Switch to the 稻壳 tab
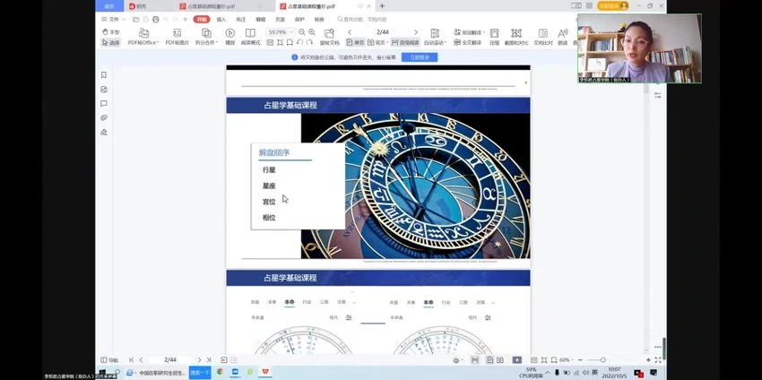 pyautogui.click(x=137, y=6)
